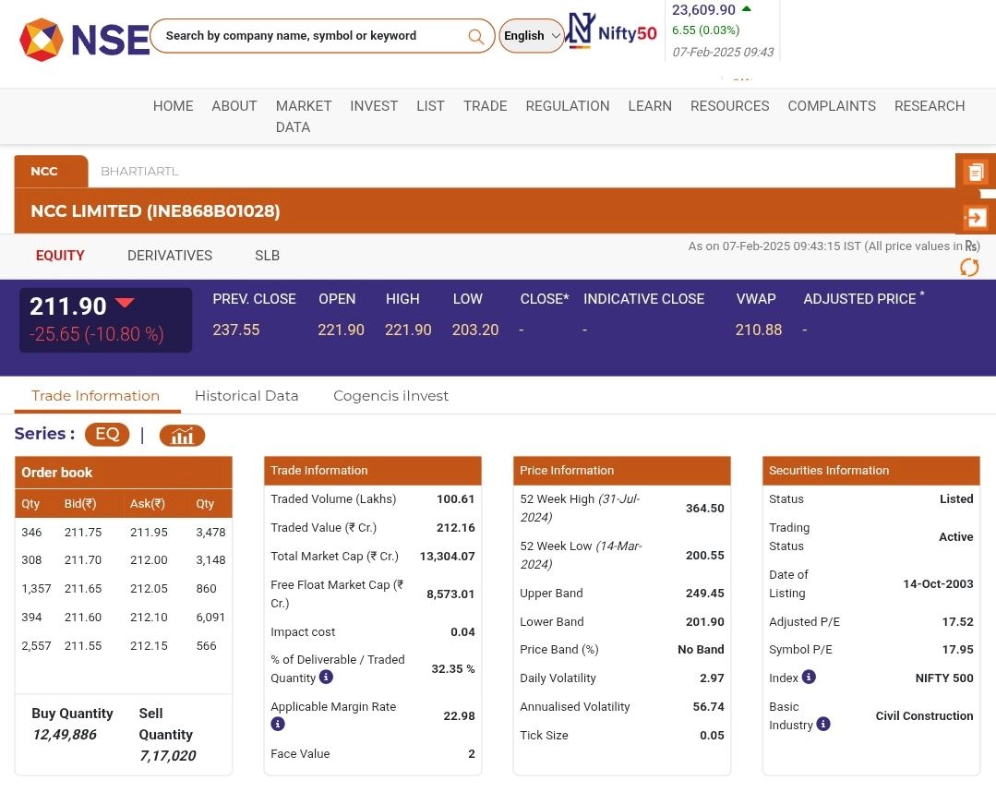Click the orange arrow icon at right edge

pyautogui.click(x=975, y=218)
